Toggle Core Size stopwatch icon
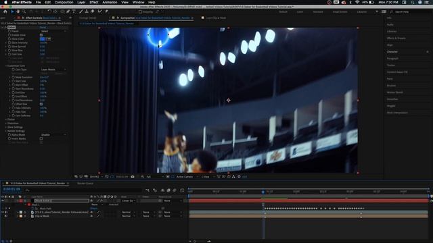This screenshot has height=243, width=433. click(x=9, y=54)
